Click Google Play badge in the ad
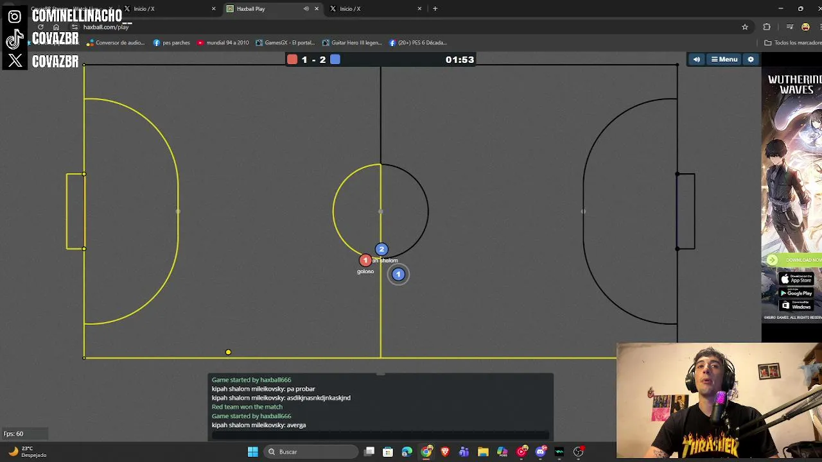 pos(796,293)
